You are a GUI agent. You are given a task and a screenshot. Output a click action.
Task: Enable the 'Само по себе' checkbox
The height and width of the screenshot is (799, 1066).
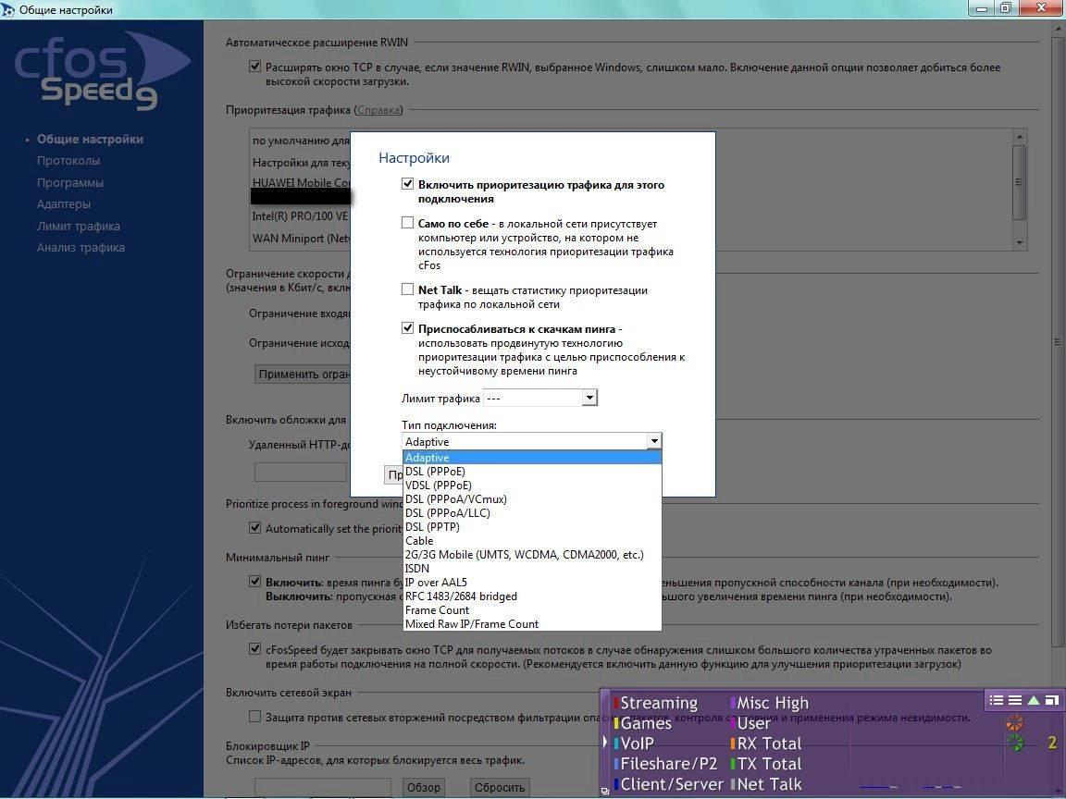[407, 222]
